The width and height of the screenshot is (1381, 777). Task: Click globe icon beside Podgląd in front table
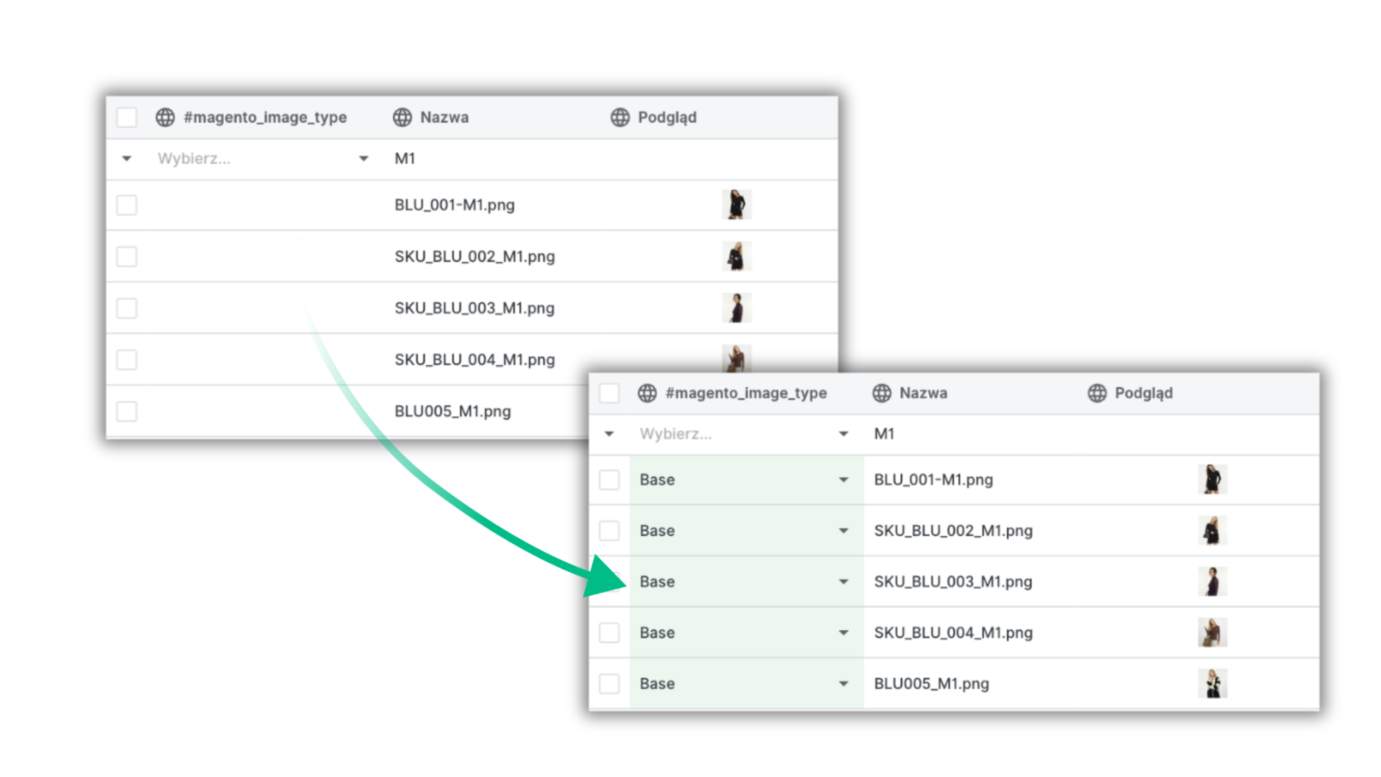click(x=1096, y=393)
